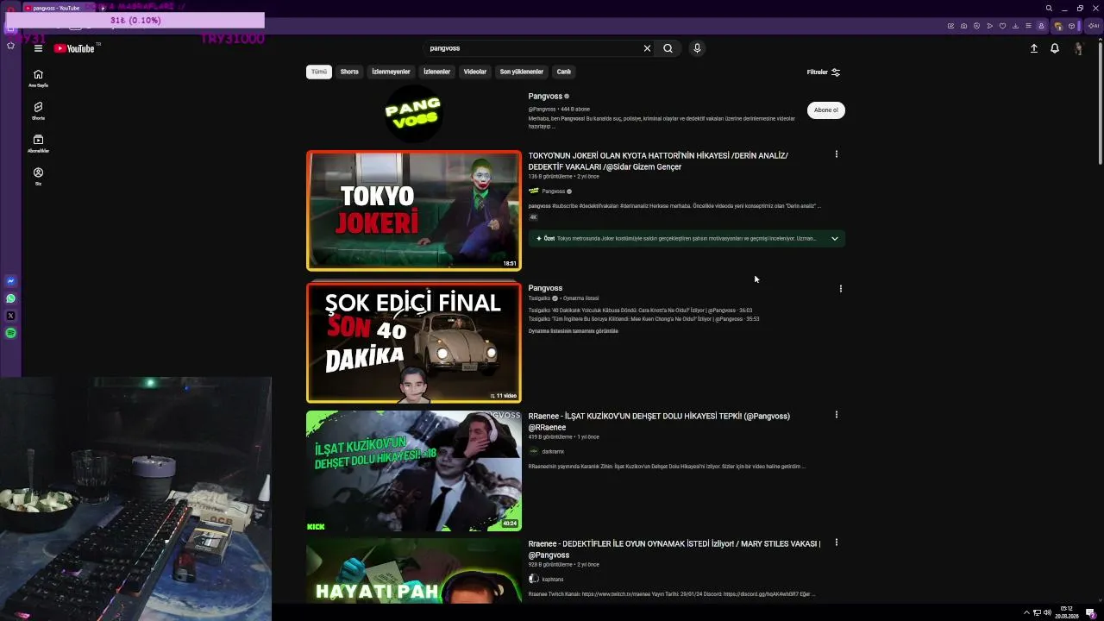Open the Filtreler search filters

click(x=824, y=72)
